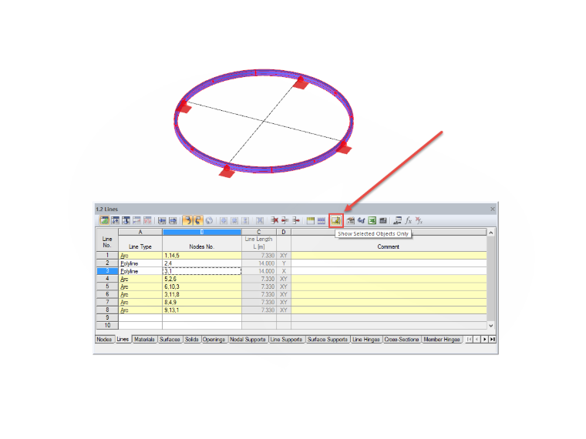586x439 pixels.
Task: Click the Comment column header
Action: (389, 246)
